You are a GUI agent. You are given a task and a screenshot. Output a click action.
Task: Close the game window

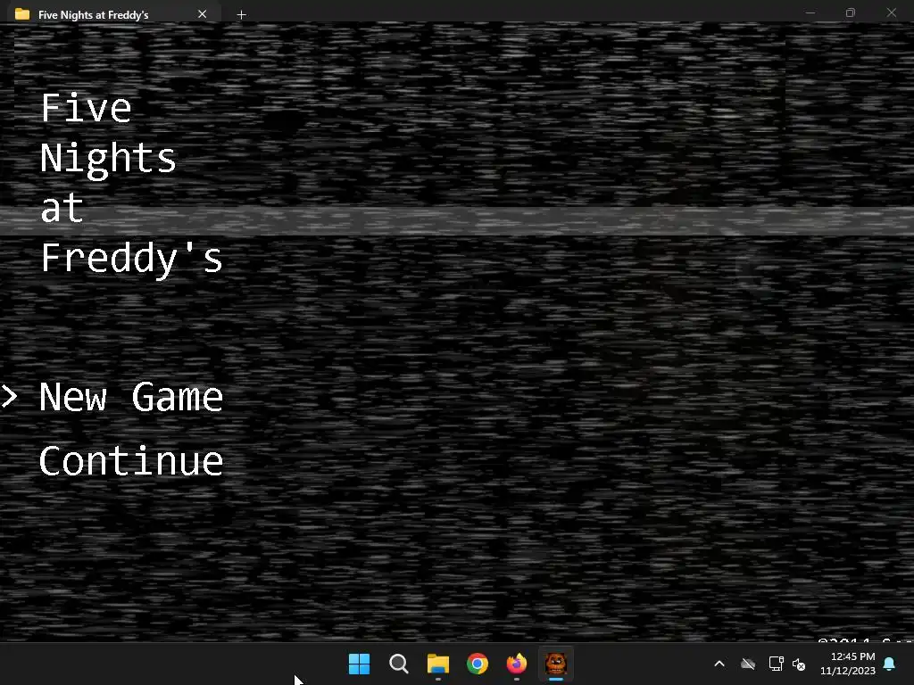point(892,12)
